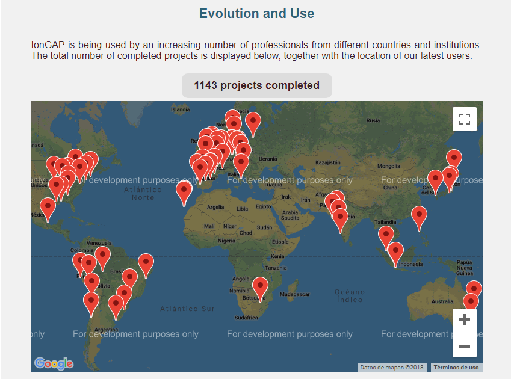Select the pin near Bolivia label

pos(91,282)
